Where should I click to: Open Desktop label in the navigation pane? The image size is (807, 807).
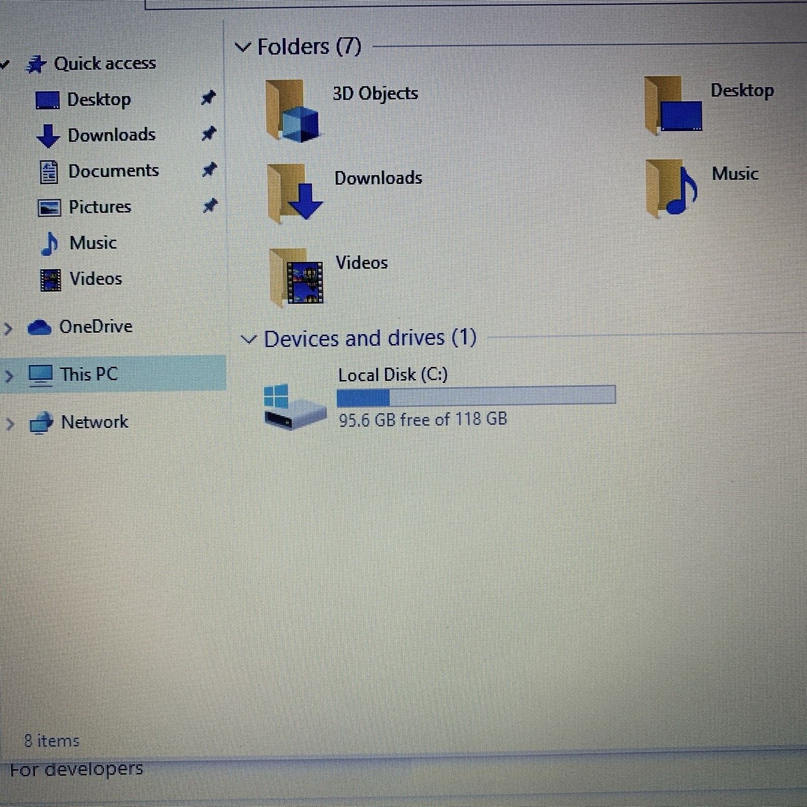[x=99, y=100]
